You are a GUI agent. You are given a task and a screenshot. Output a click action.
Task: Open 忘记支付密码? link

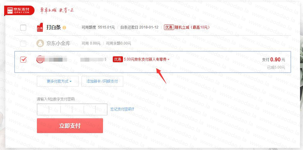tap(122, 109)
